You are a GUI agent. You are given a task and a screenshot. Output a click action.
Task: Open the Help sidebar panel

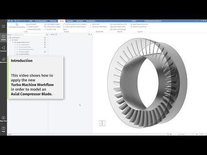coord(3,130)
